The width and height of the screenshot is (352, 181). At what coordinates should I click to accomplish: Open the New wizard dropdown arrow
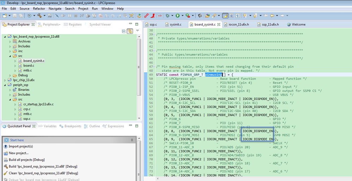coord(10,16)
